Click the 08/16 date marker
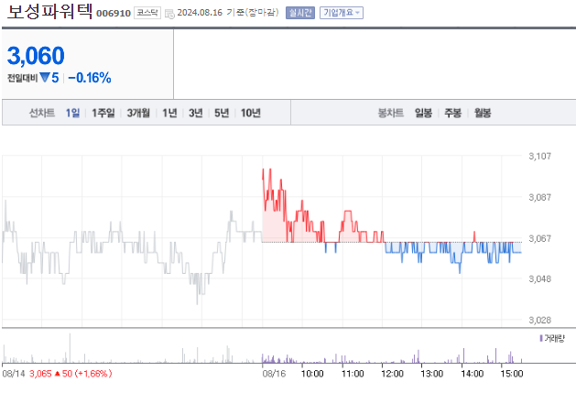The width and height of the screenshot is (576, 393). click(274, 374)
